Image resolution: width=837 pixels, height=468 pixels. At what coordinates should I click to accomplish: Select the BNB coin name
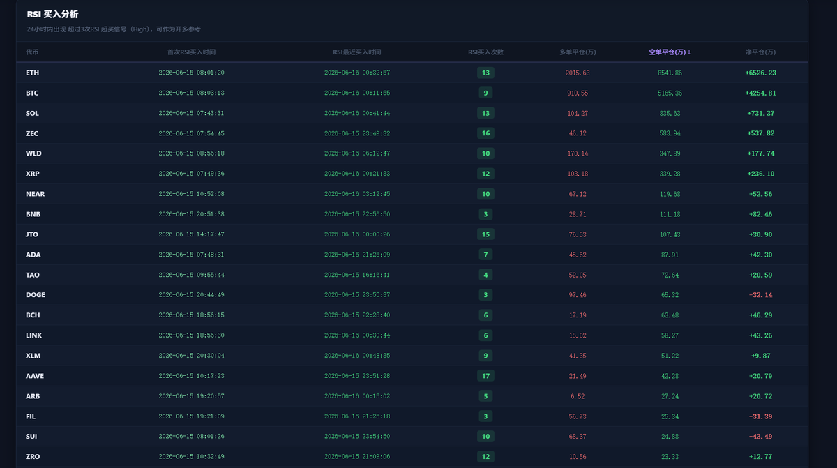pyautogui.click(x=32, y=214)
